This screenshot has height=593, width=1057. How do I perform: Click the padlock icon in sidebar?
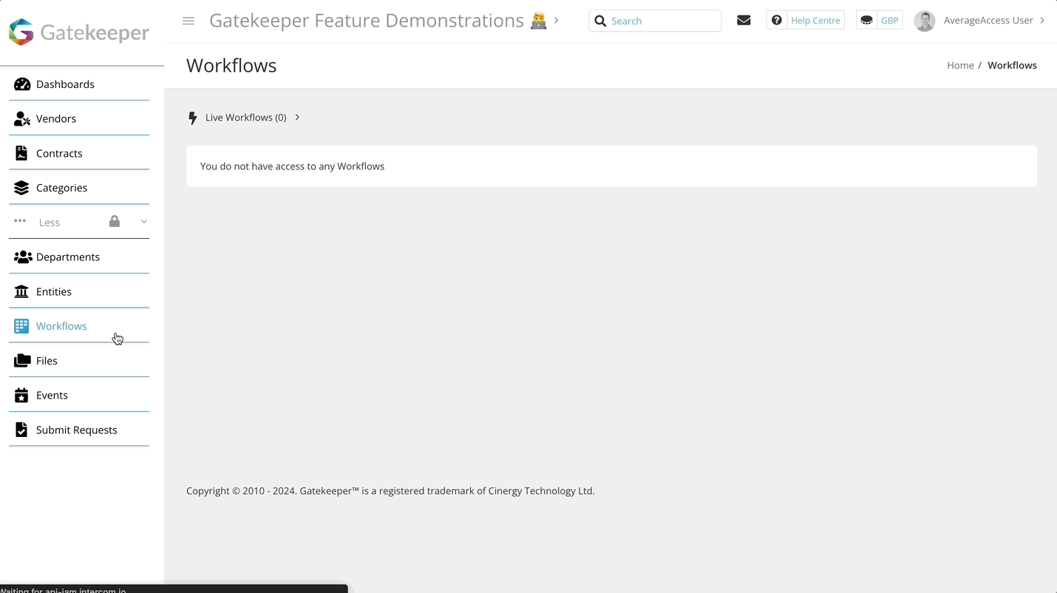tap(115, 221)
